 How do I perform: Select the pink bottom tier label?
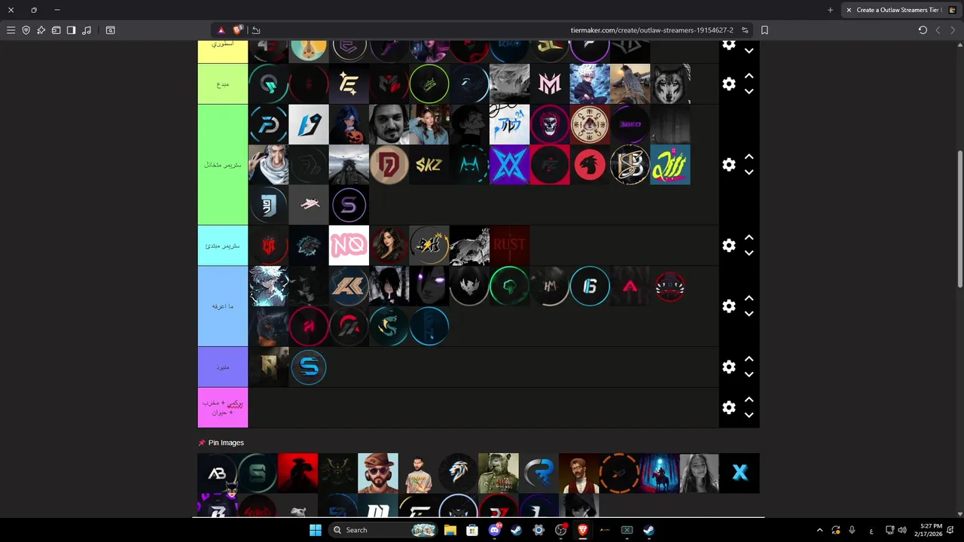(223, 407)
